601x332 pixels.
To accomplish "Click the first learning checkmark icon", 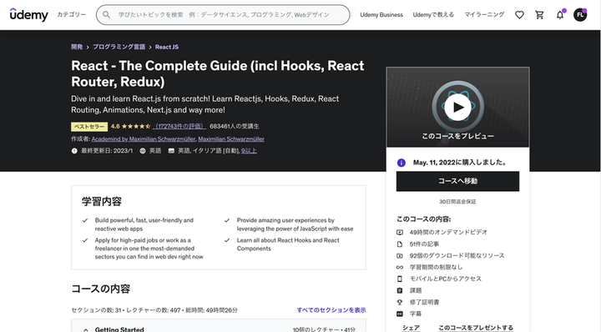I will click(85, 220).
